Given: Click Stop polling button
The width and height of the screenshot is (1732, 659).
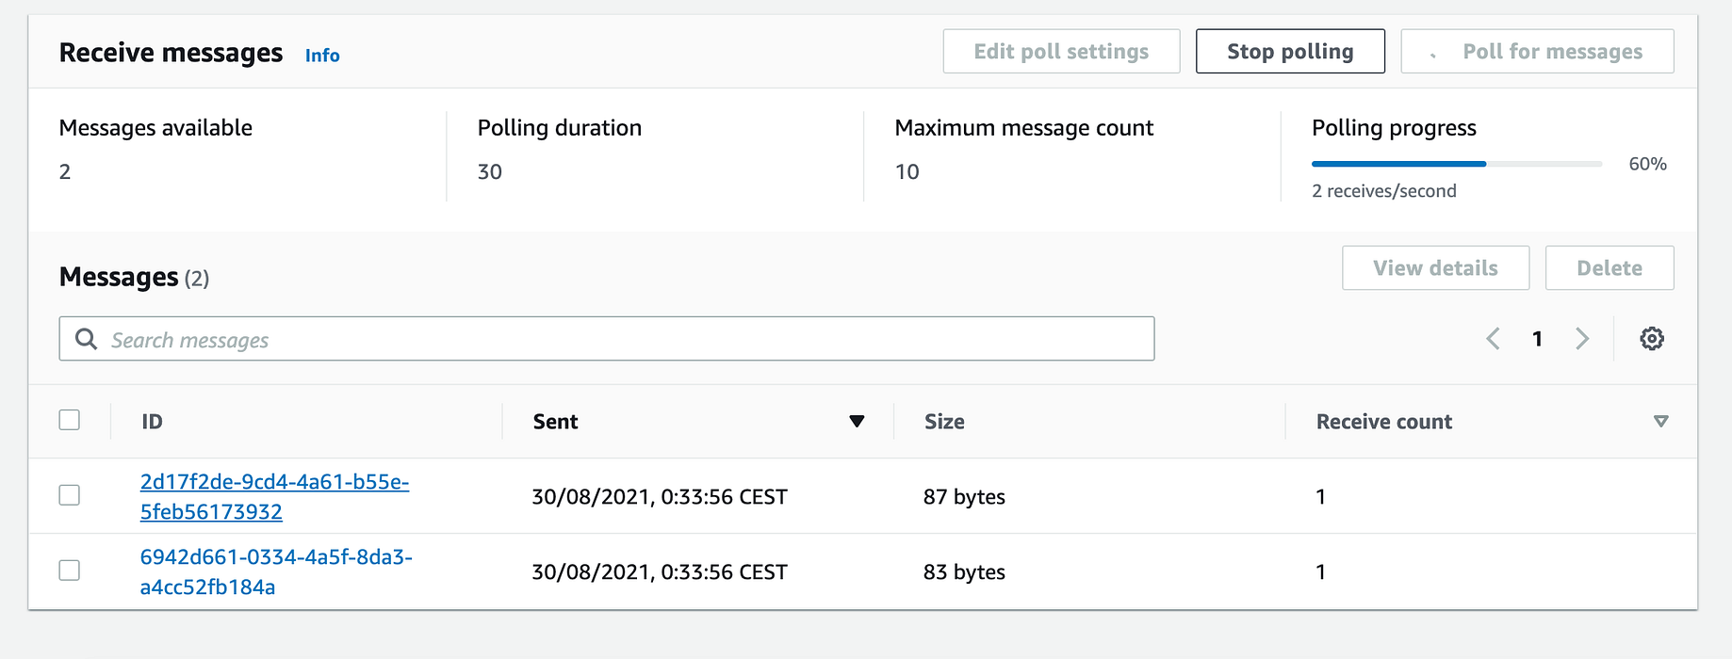Looking at the screenshot, I should [x=1290, y=51].
